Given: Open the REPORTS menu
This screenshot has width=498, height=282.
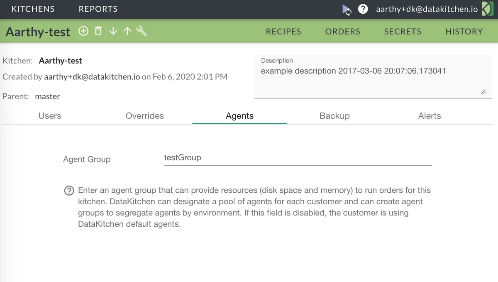Looking at the screenshot, I should 98,9.
